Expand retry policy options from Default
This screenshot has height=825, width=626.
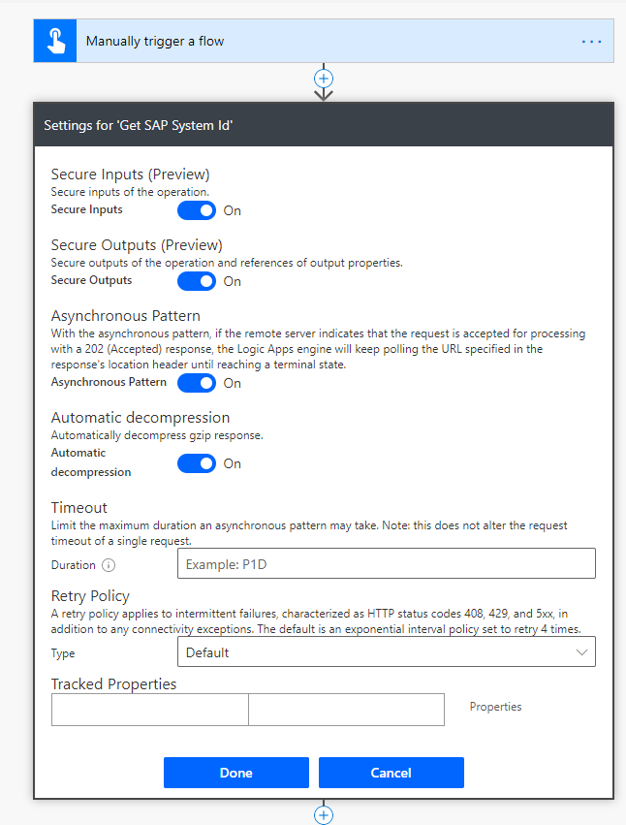pyautogui.click(x=386, y=651)
